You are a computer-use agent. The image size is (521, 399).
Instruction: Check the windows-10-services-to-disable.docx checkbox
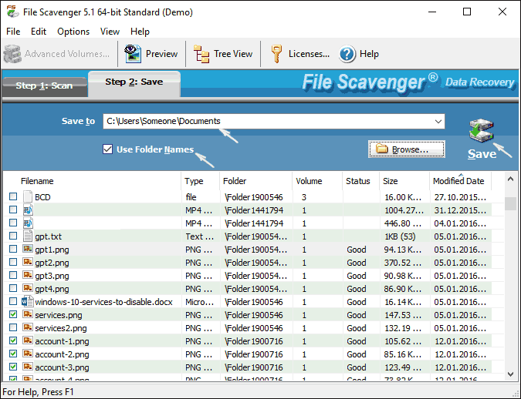(13, 301)
